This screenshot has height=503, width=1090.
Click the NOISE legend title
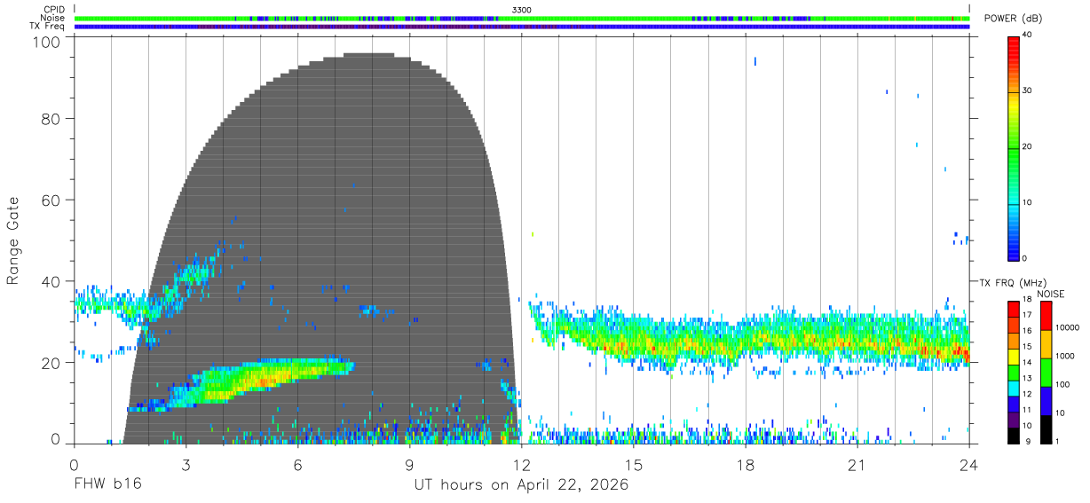(x=1050, y=294)
